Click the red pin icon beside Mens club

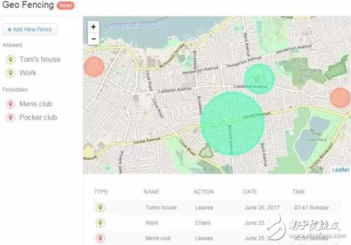11,104
